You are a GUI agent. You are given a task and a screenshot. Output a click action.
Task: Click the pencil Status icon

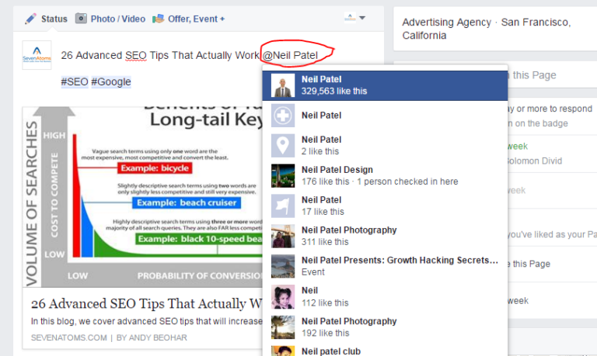point(30,18)
